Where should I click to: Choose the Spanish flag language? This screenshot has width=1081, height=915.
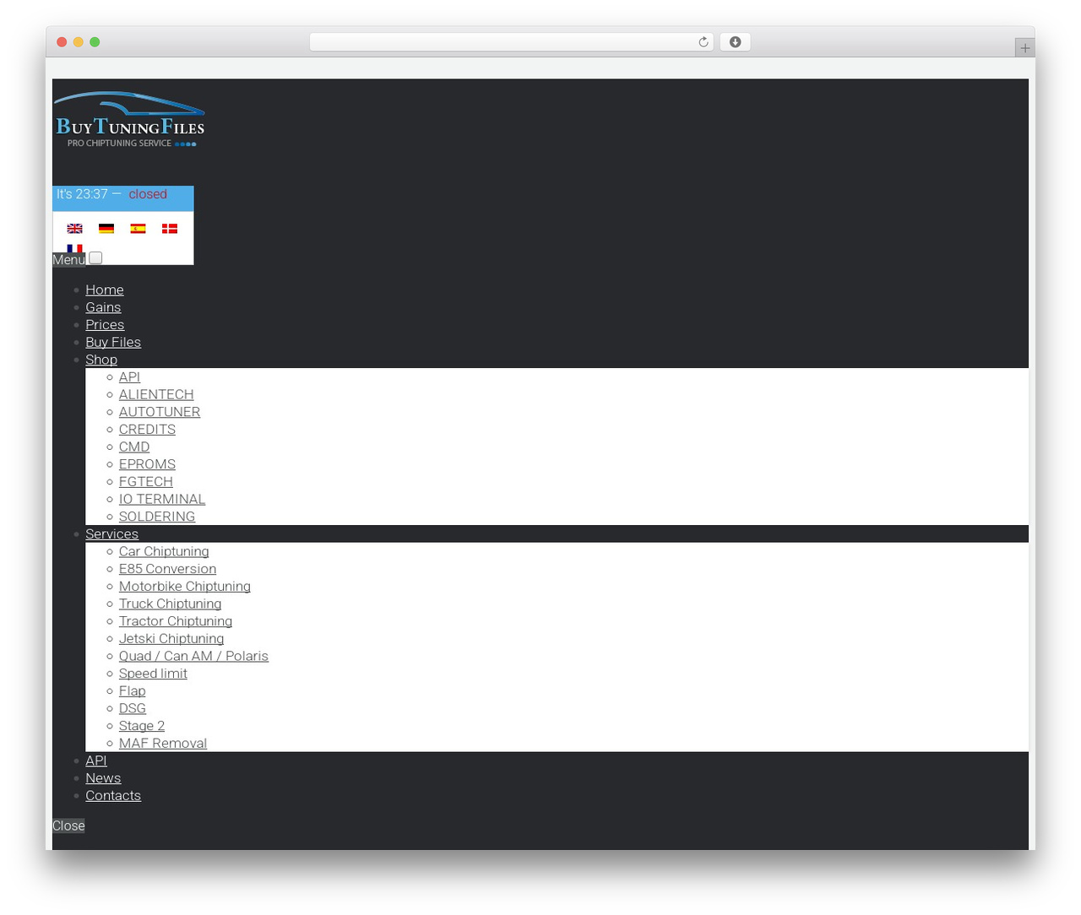[138, 229]
